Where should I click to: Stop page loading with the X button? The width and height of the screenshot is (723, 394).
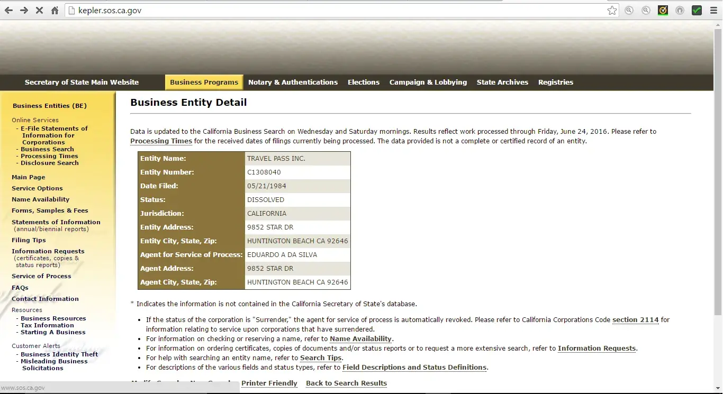click(39, 11)
